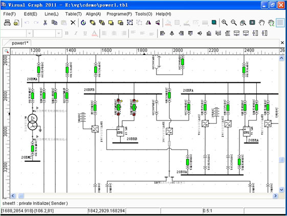Screen dimensions: 287x216
Task: Open the font name dropdown
Action: coord(29,33)
